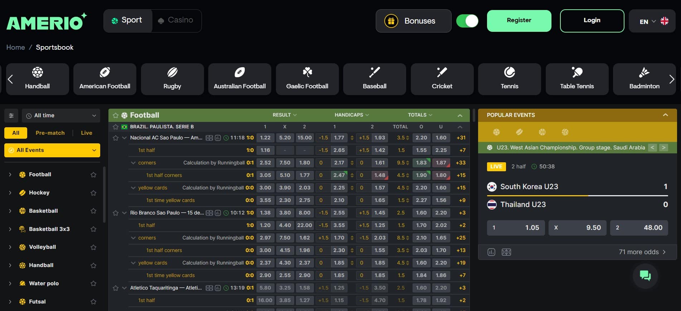
Task: Select football icon in Popular Events
Action: 496,132
